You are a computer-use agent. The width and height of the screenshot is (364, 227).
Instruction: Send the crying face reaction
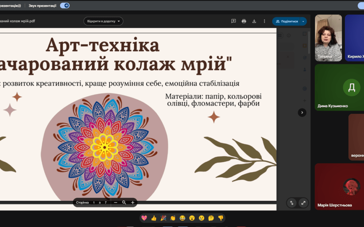click(x=201, y=218)
